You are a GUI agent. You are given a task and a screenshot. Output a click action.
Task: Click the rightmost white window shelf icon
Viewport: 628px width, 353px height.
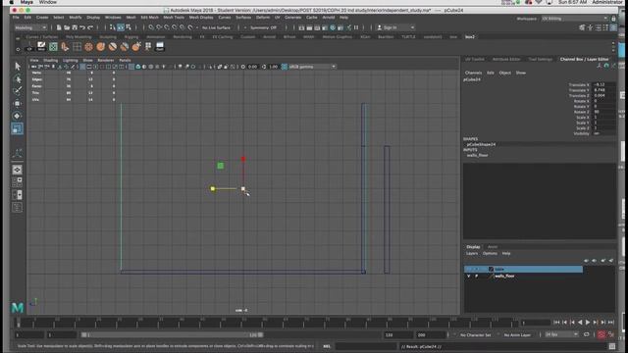160,47
